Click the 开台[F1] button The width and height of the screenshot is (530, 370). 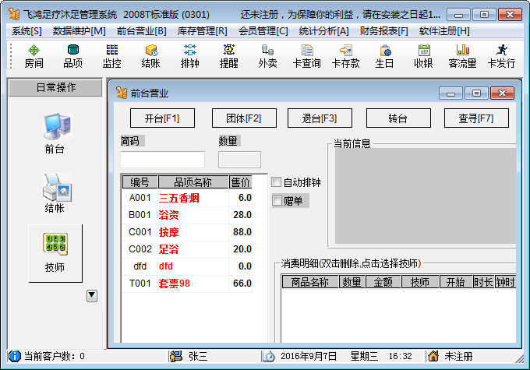(162, 118)
